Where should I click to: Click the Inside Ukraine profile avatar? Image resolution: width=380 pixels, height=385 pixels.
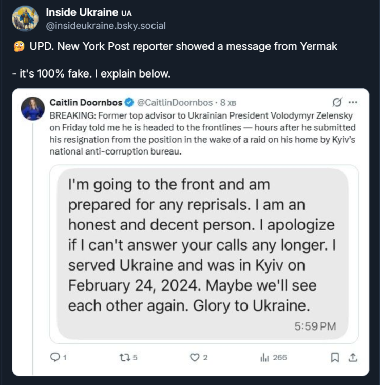click(25, 19)
